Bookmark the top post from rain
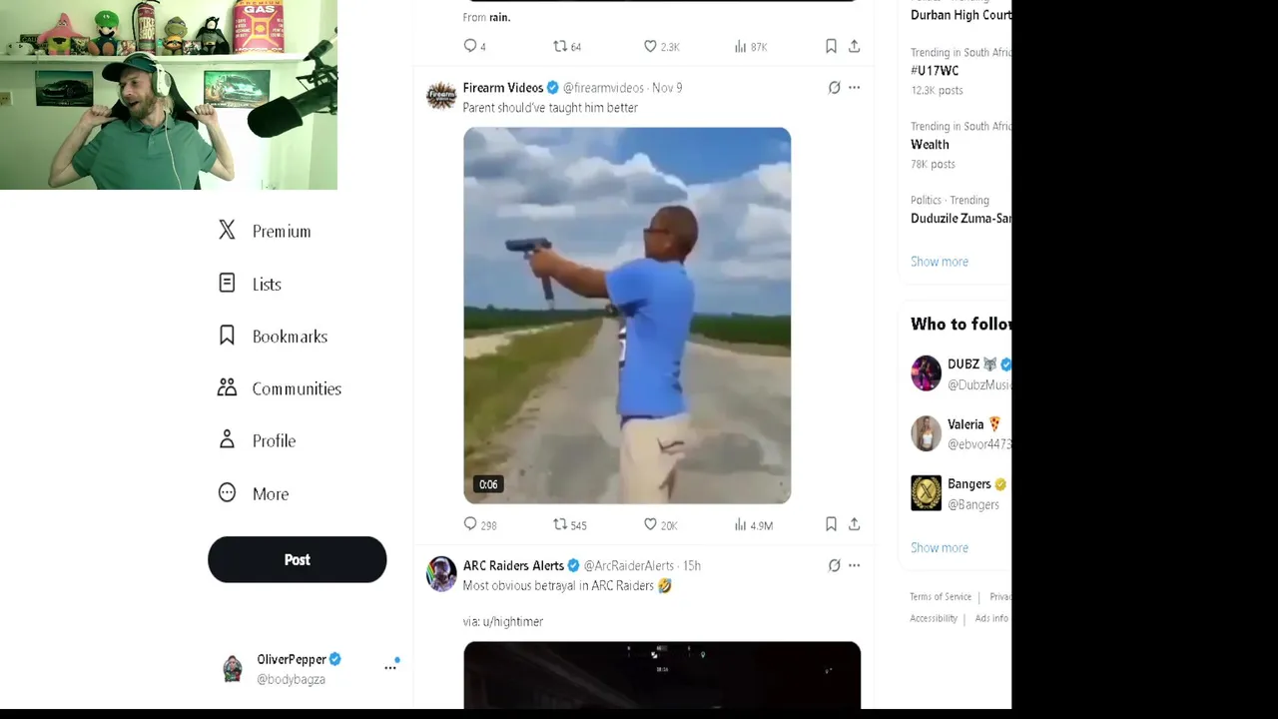Viewport: 1278px width, 719px height. tap(831, 46)
